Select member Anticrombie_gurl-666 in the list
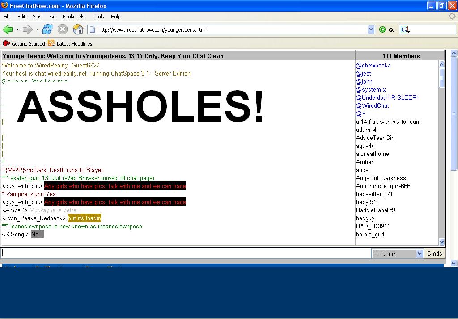The height and width of the screenshot is (319, 458). click(383, 186)
